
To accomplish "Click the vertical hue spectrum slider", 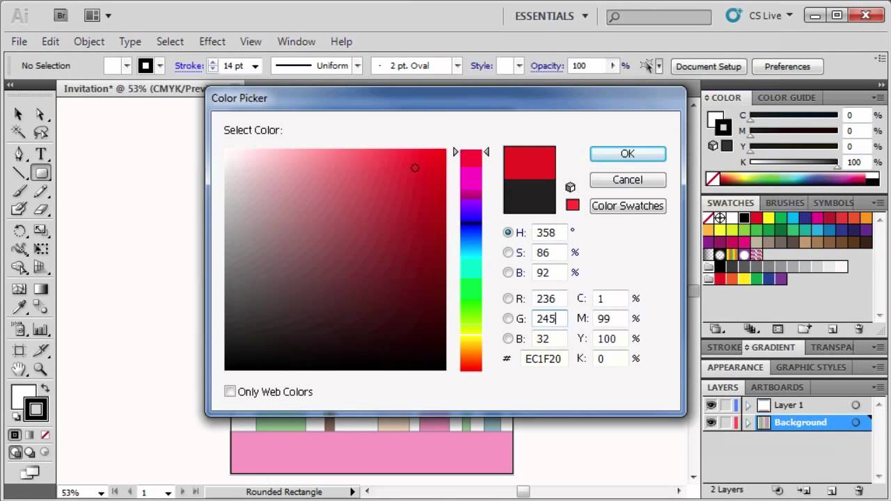I will [471, 260].
